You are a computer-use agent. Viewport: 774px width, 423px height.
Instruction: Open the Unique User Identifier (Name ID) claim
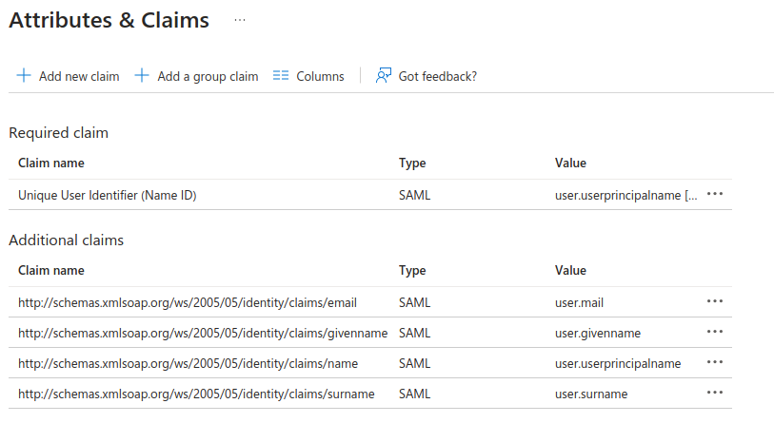113,195
